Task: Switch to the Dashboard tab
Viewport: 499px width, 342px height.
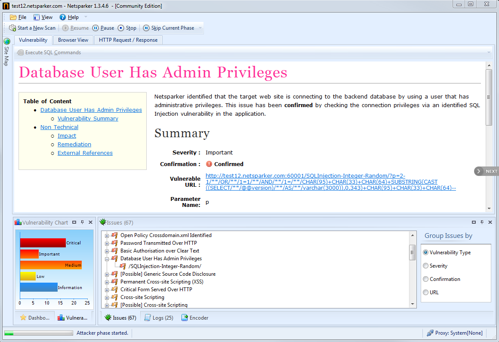Action: [x=35, y=318]
